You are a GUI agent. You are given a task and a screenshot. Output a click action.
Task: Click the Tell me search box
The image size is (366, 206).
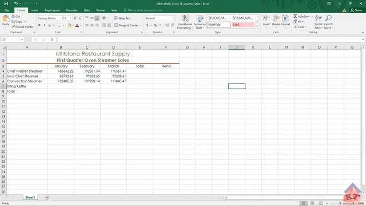coord(144,10)
